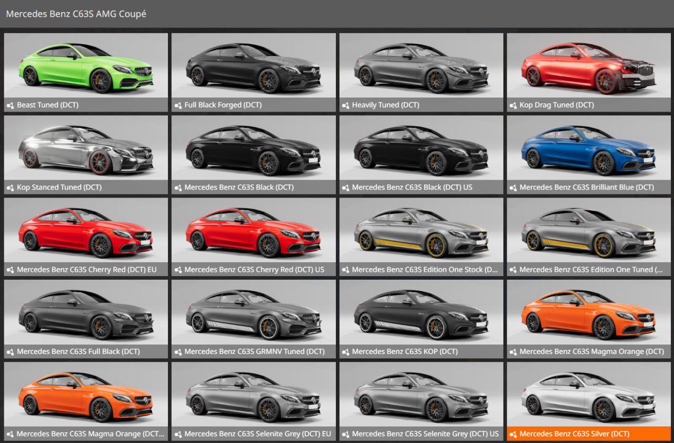This screenshot has width=674, height=443.
Task: Choose the red Kop Drag Tuned car image
Action: (588, 66)
